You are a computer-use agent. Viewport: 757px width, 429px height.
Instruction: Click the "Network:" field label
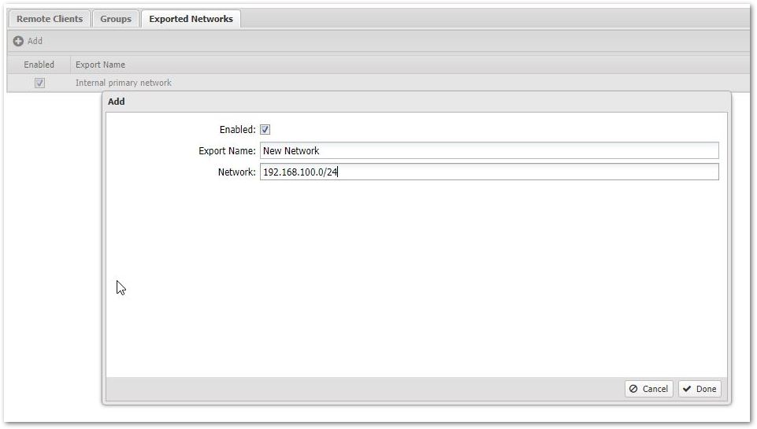click(x=236, y=172)
